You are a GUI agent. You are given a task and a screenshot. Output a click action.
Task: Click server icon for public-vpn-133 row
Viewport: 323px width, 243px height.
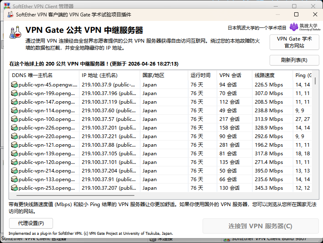pyautogui.click(x=14, y=179)
